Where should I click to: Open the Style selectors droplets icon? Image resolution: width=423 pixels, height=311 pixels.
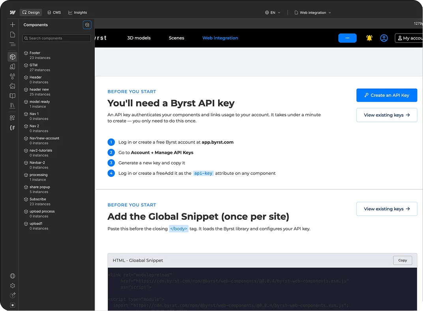12,76
